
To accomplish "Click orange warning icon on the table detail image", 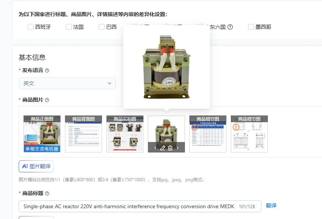I will tap(195, 127).
